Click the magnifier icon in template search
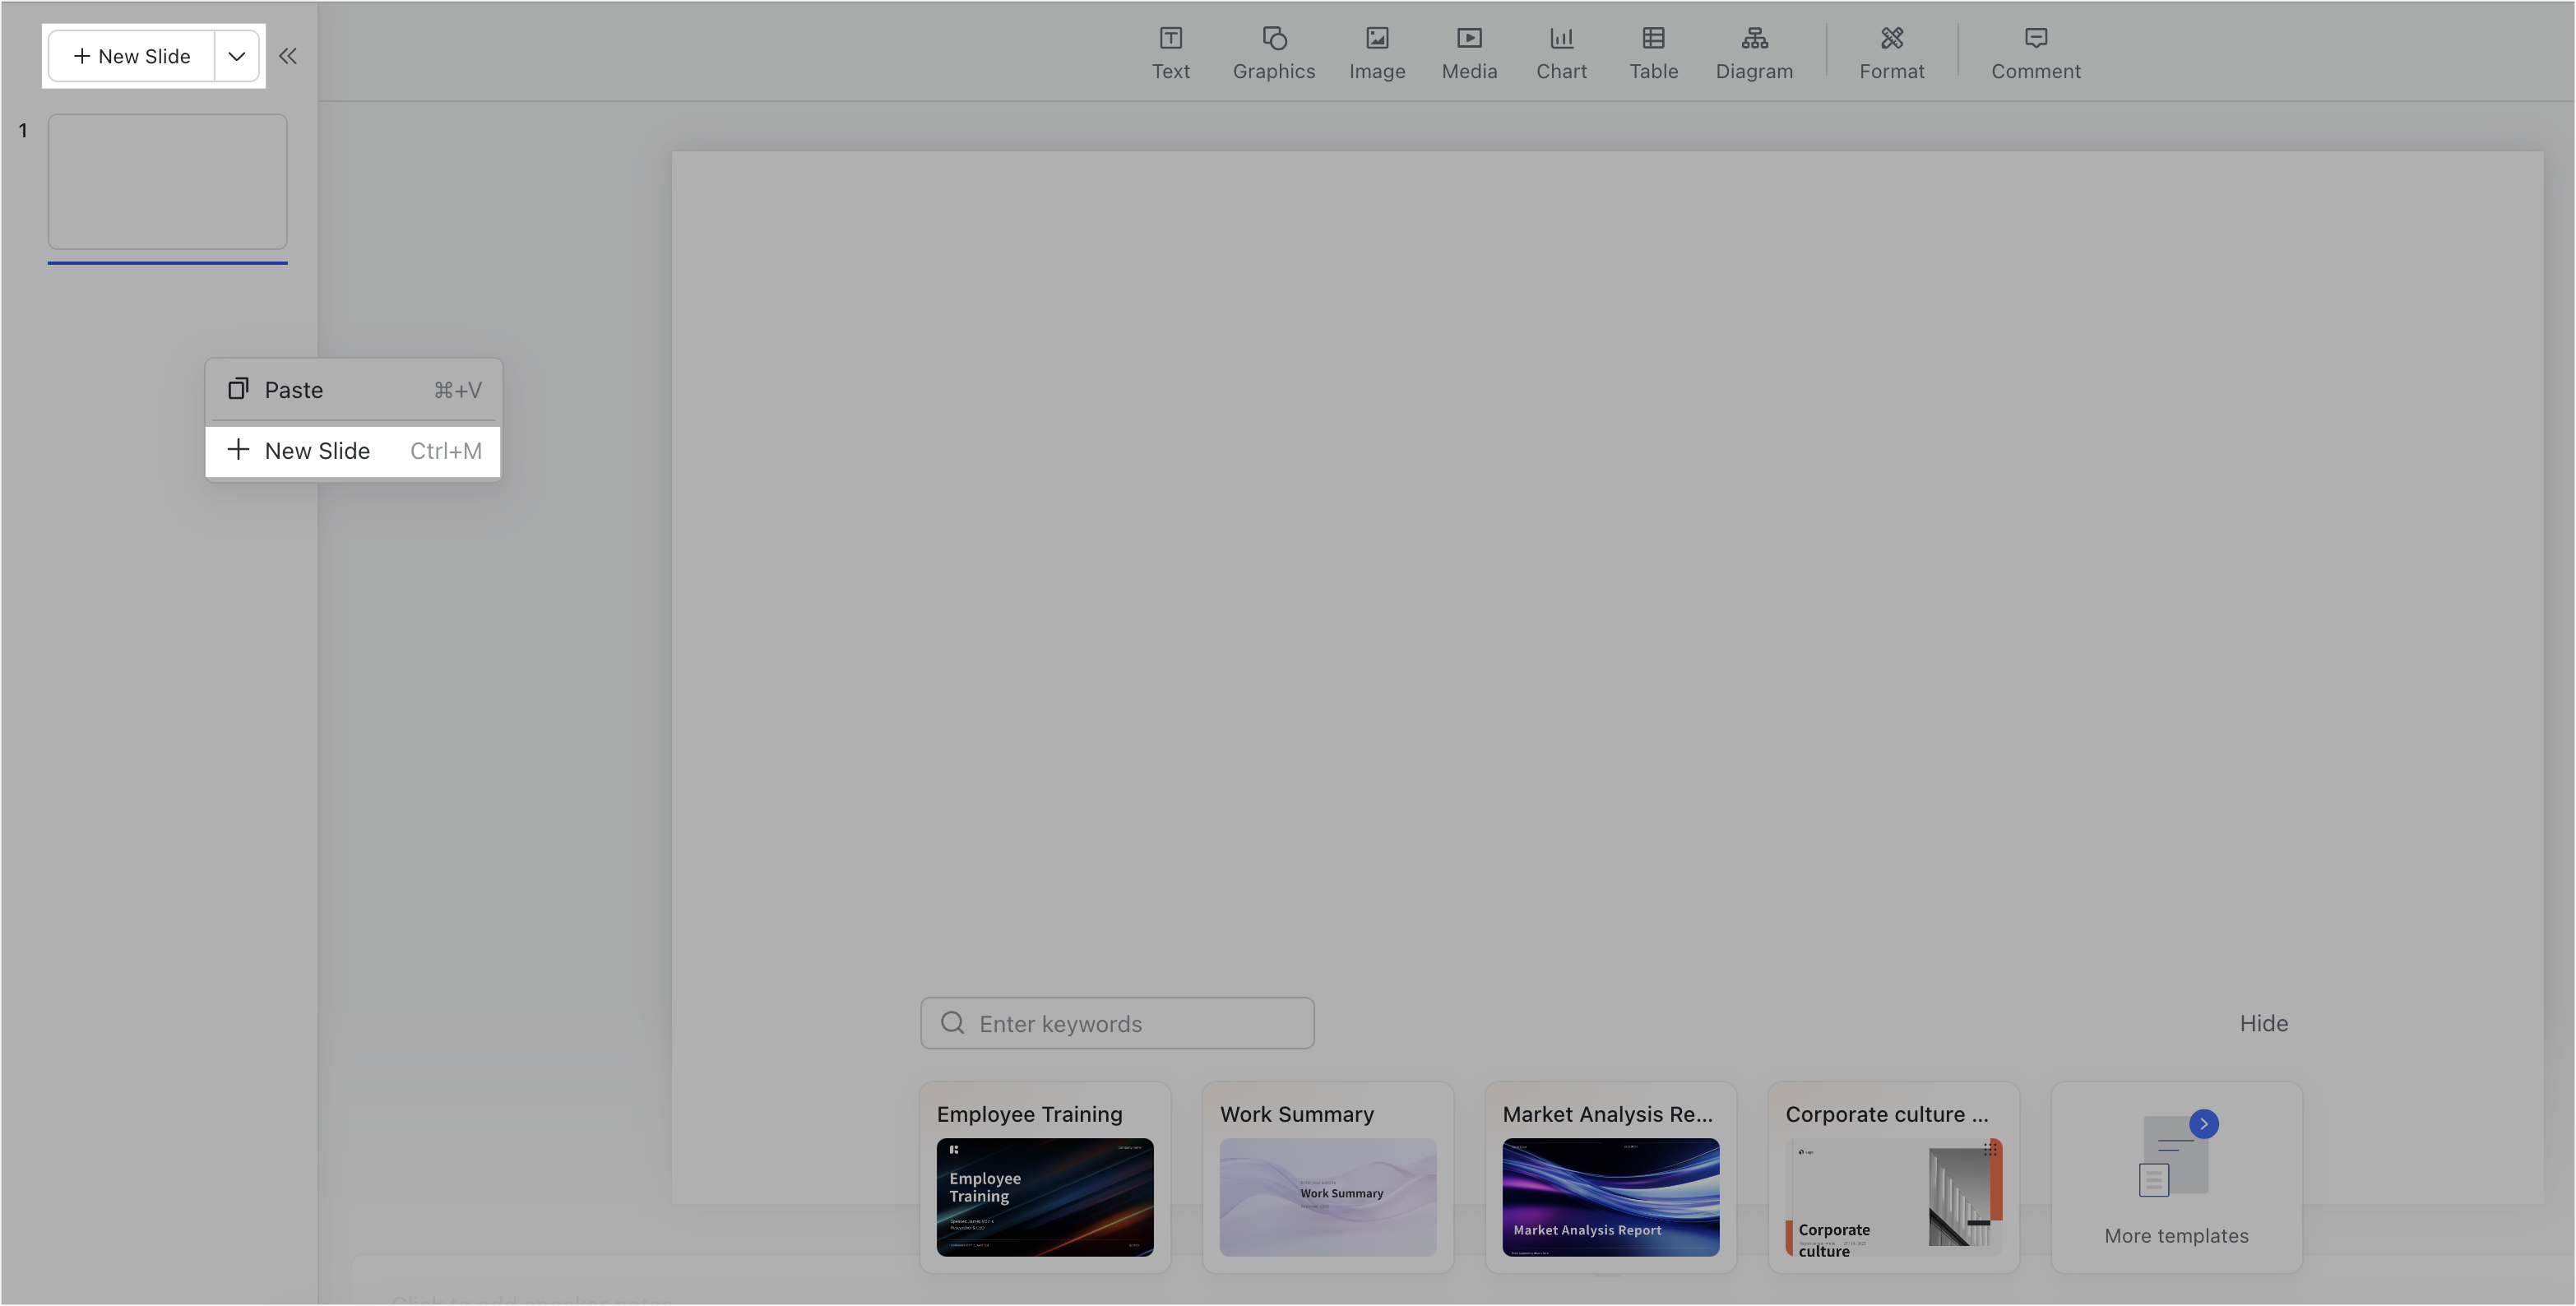Image resolution: width=2576 pixels, height=1306 pixels. pos(952,1023)
